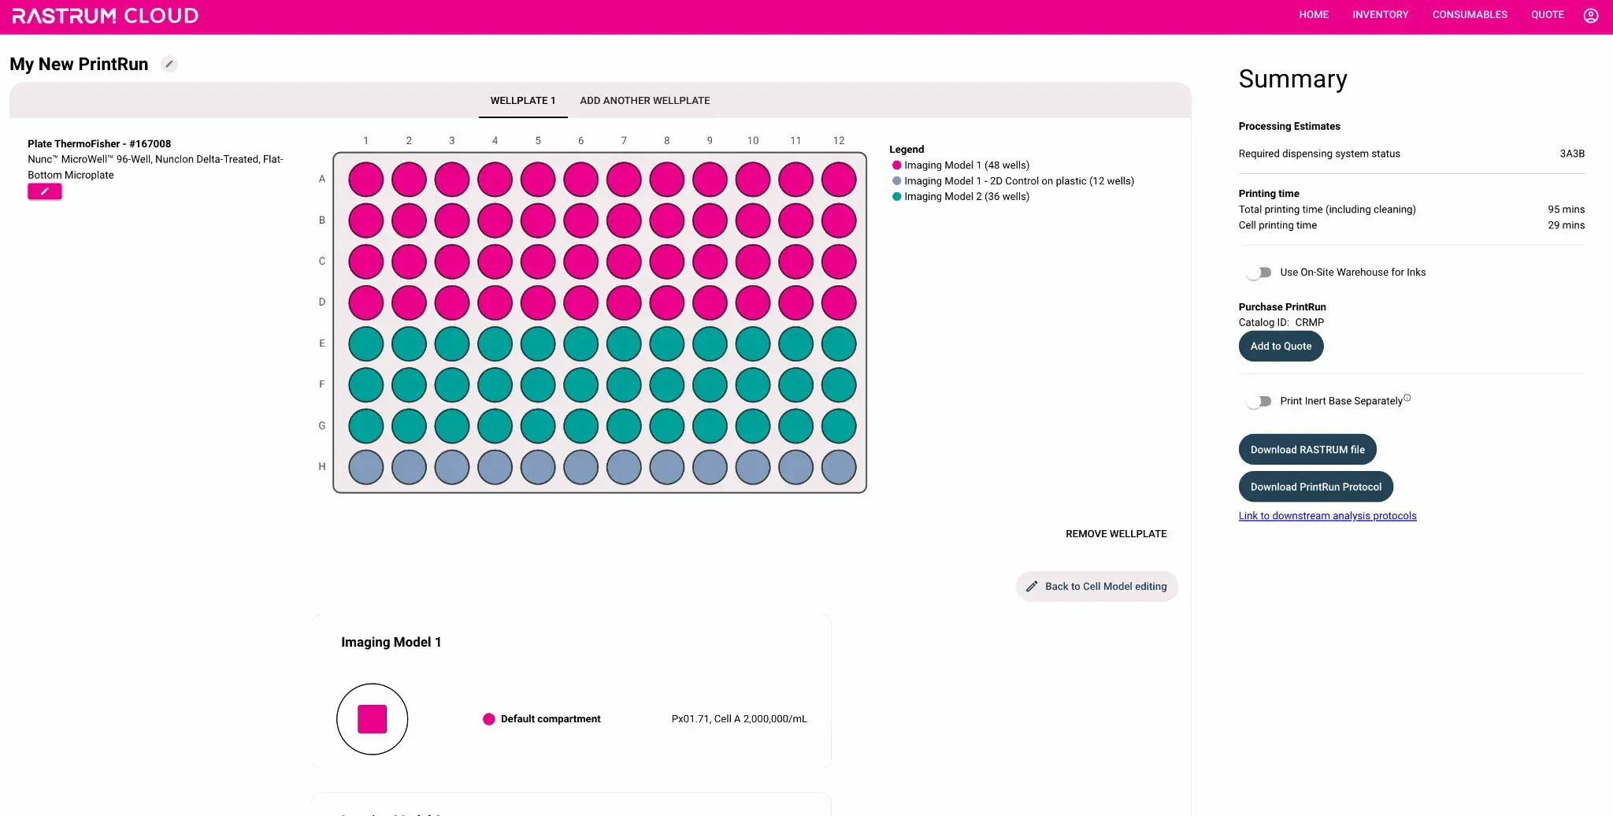The height and width of the screenshot is (816, 1613).
Task: Click the Imaging Model 2 legend dot
Action: [x=895, y=196]
